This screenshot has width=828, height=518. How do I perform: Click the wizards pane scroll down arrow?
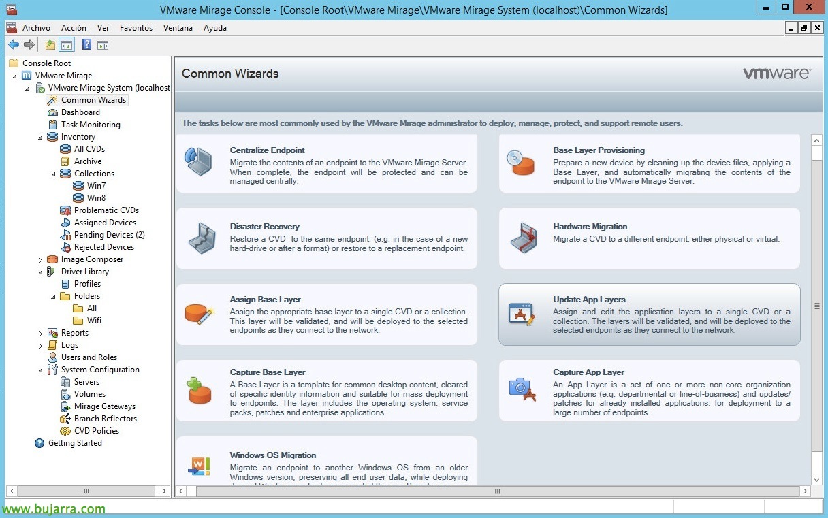[817, 480]
